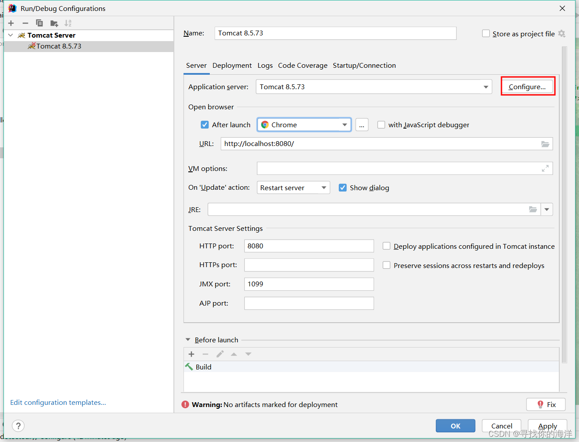
Task: Switch to the Server tab
Action: click(196, 66)
